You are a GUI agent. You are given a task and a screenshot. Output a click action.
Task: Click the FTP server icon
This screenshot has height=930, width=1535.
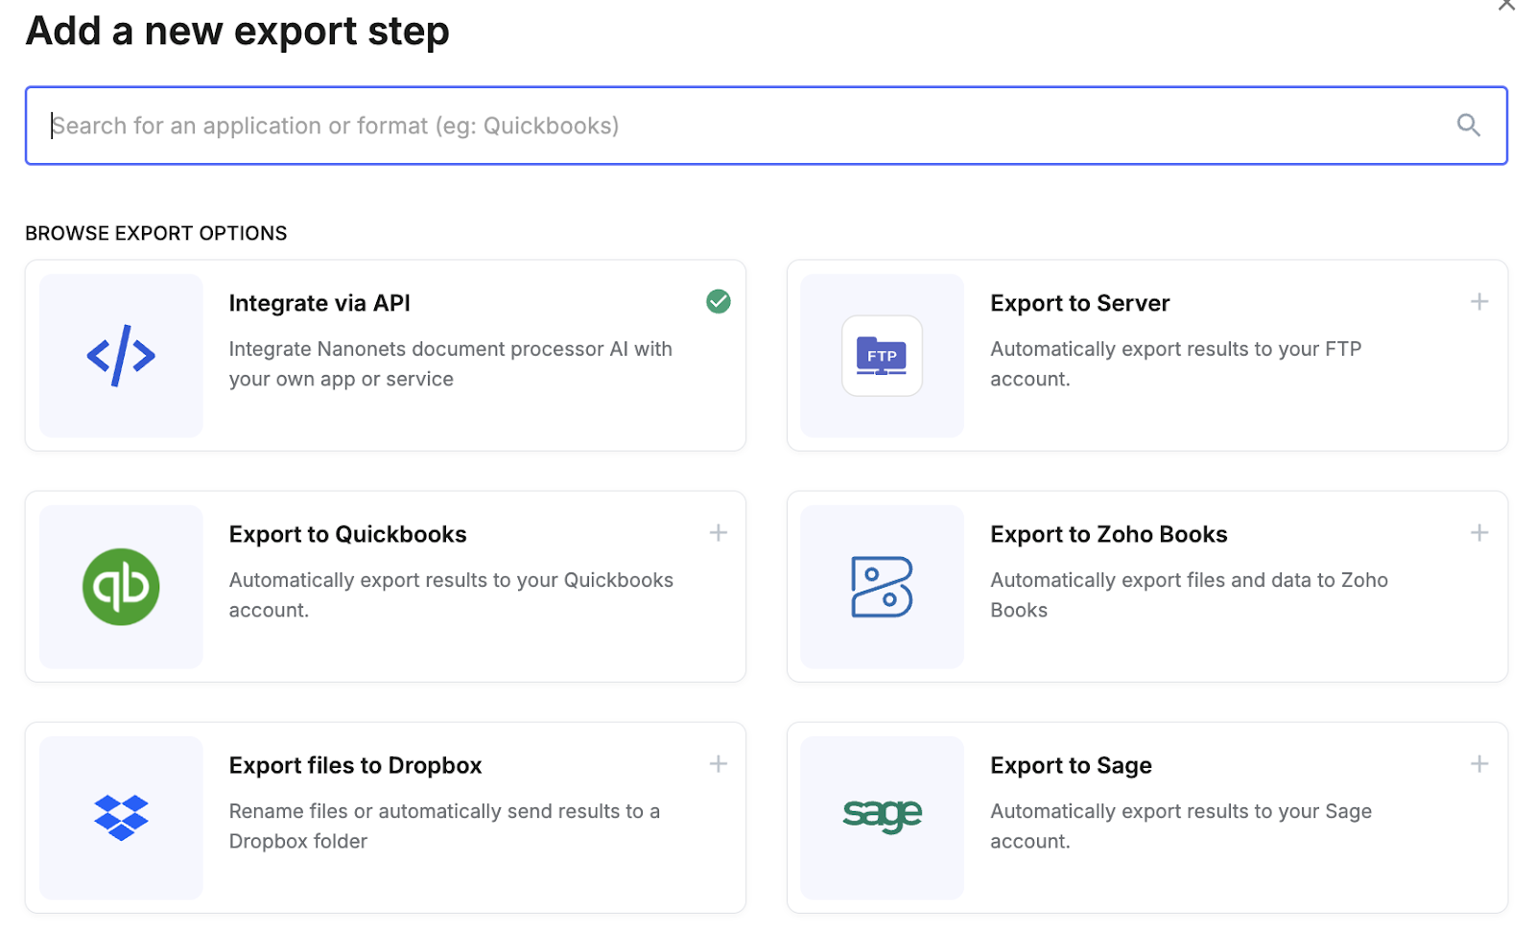[x=882, y=356]
